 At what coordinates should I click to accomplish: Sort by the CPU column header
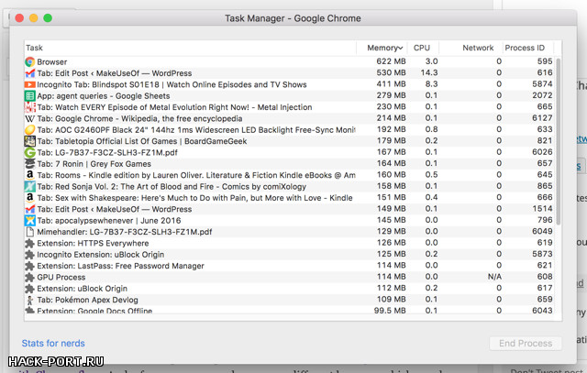click(x=423, y=48)
